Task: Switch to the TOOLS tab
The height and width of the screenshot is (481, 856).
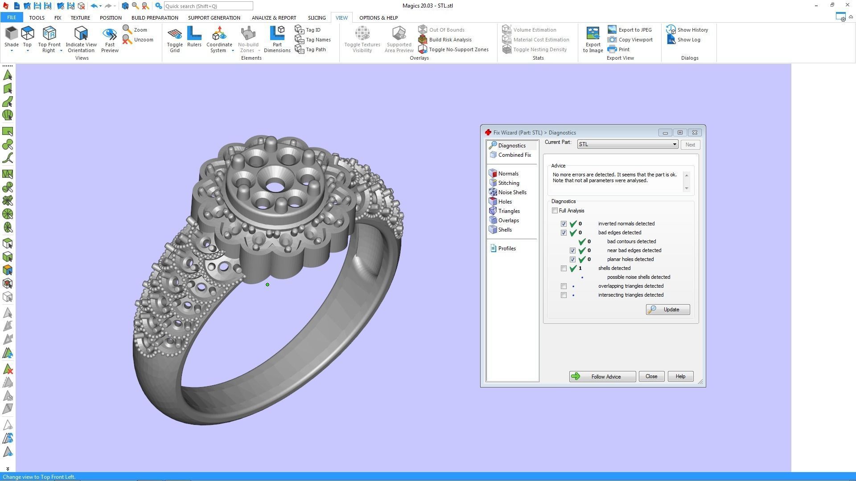Action: [37, 18]
